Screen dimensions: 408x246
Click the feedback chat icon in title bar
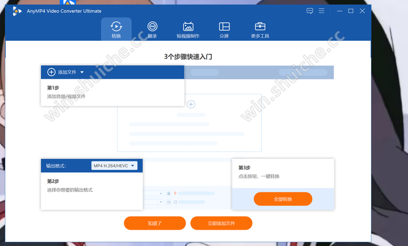310,11
